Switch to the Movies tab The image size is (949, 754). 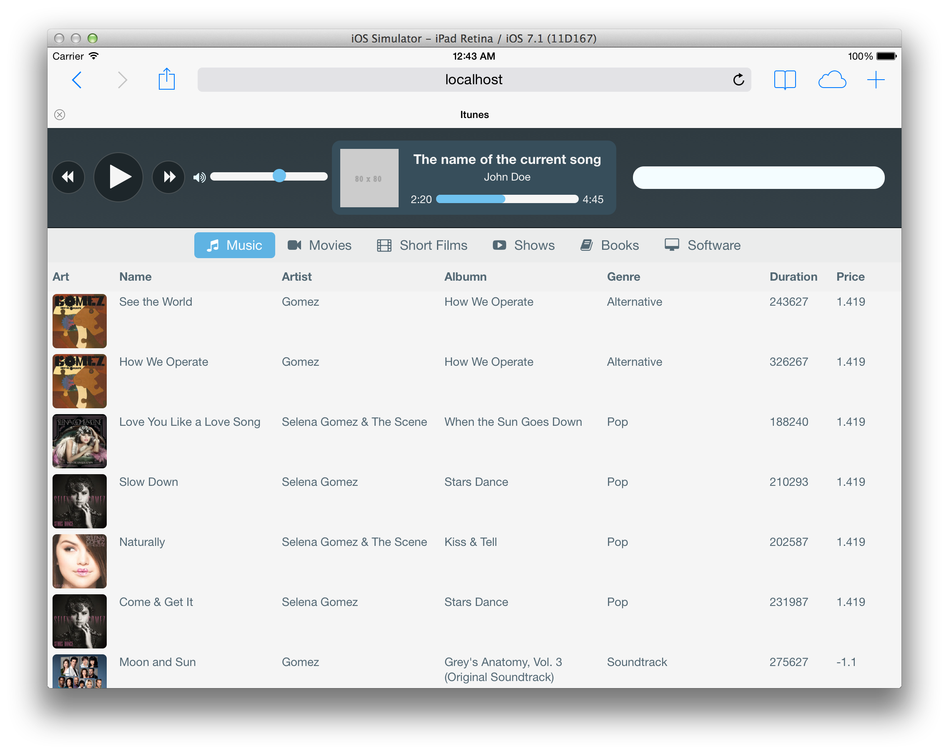[x=319, y=245]
